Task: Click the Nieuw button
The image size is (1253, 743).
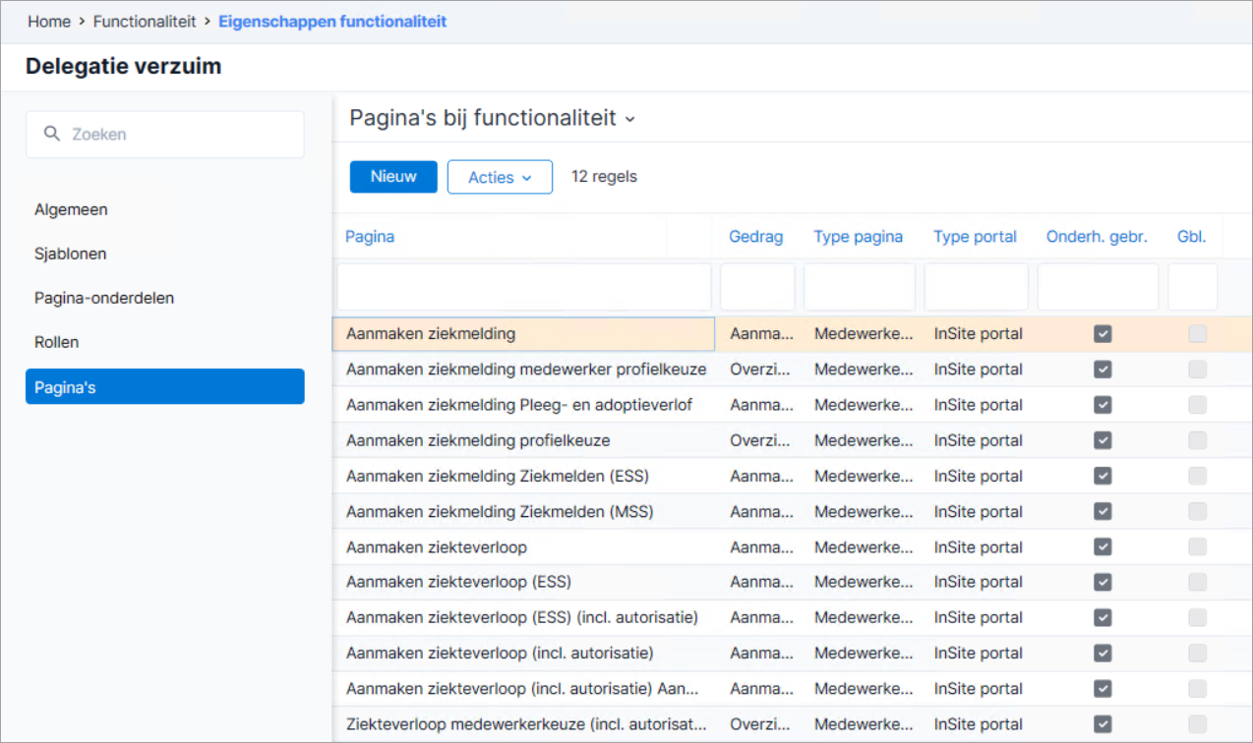Action: (x=393, y=177)
